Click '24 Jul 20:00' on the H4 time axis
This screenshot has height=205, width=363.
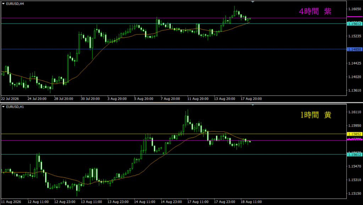click(x=37, y=99)
